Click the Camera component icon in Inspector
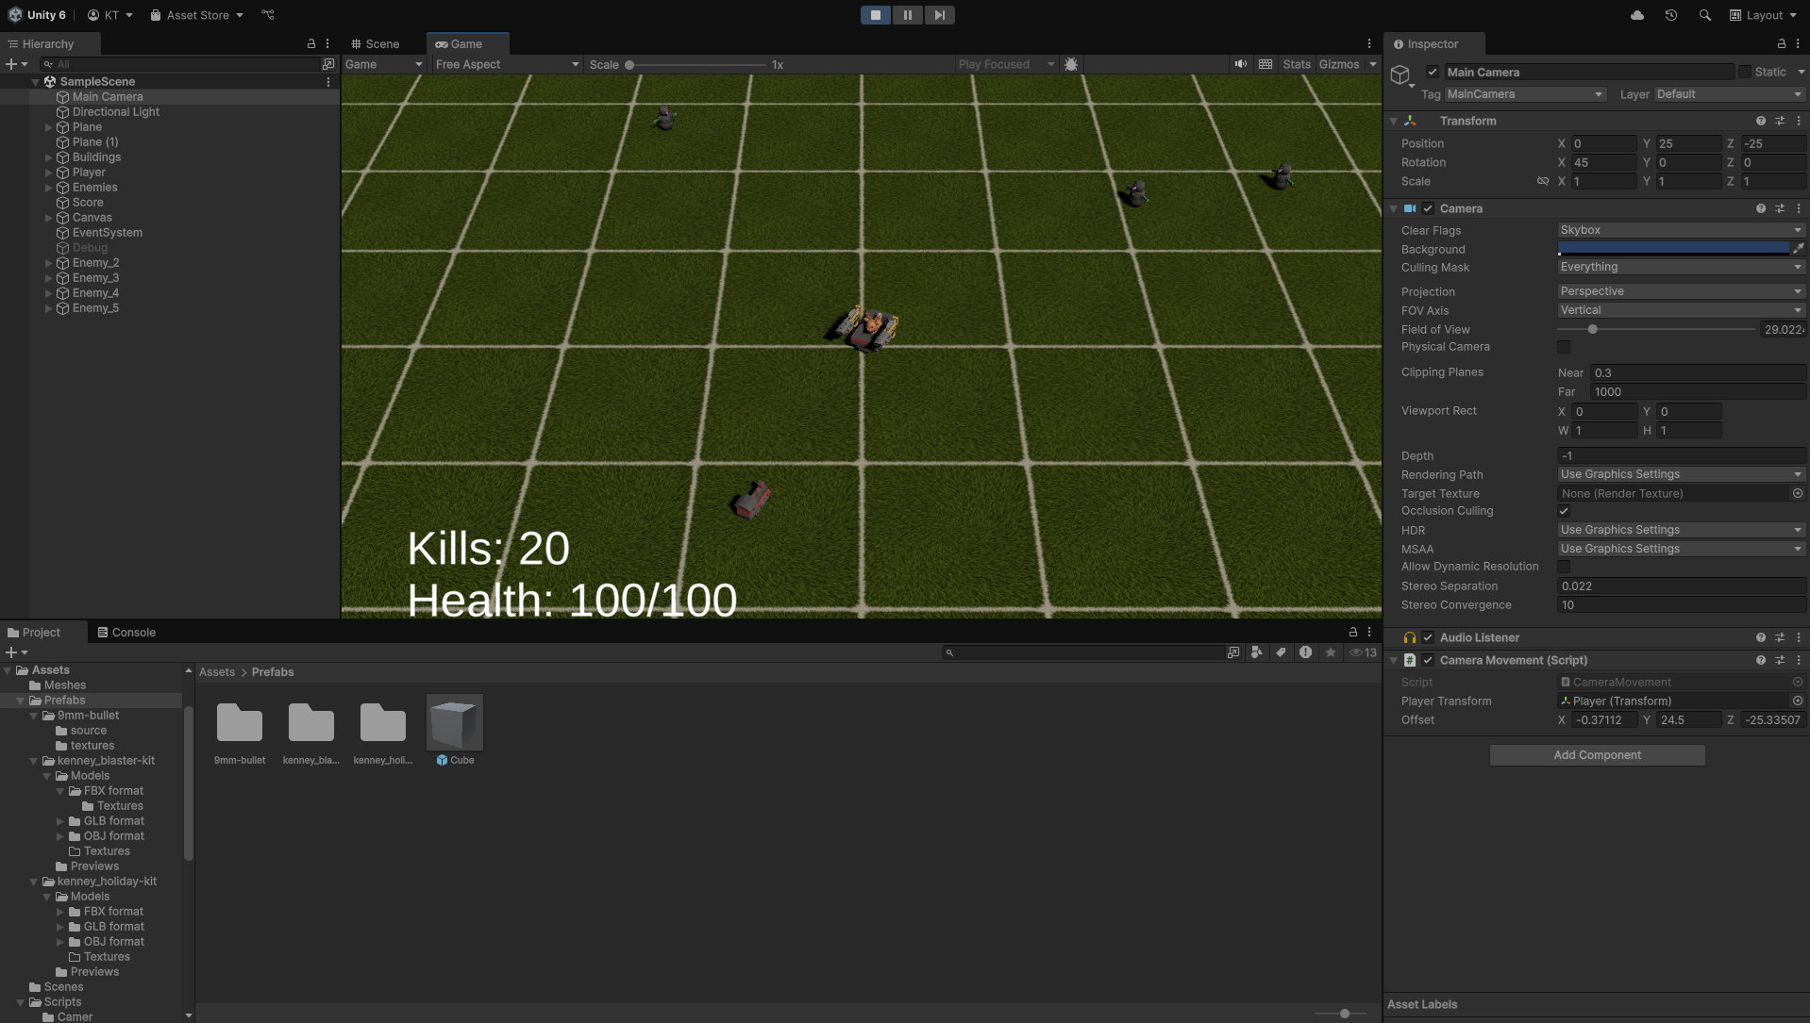This screenshot has width=1810, height=1023. tap(1410, 208)
